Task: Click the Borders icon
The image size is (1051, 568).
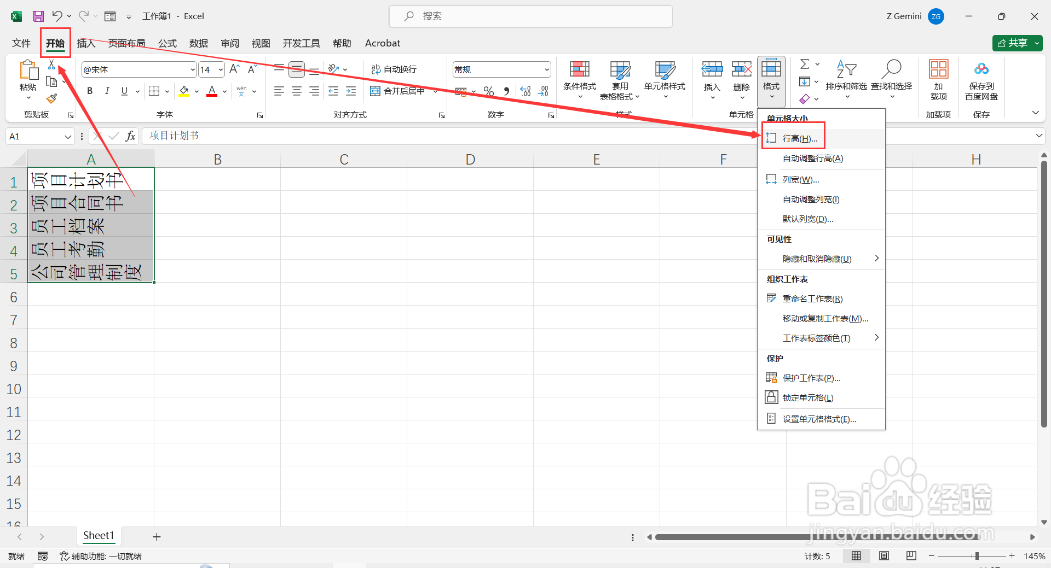Action: [154, 91]
